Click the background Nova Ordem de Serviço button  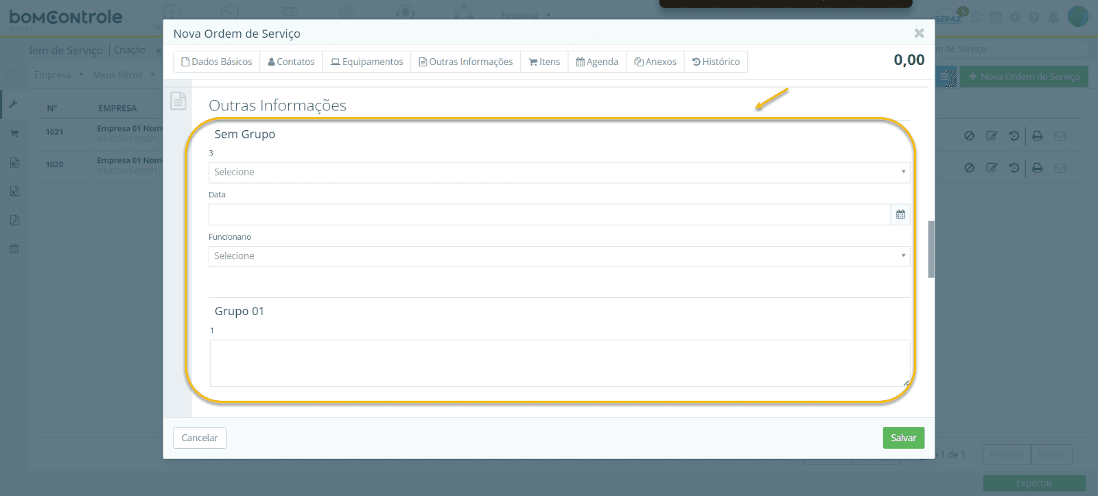(1024, 77)
